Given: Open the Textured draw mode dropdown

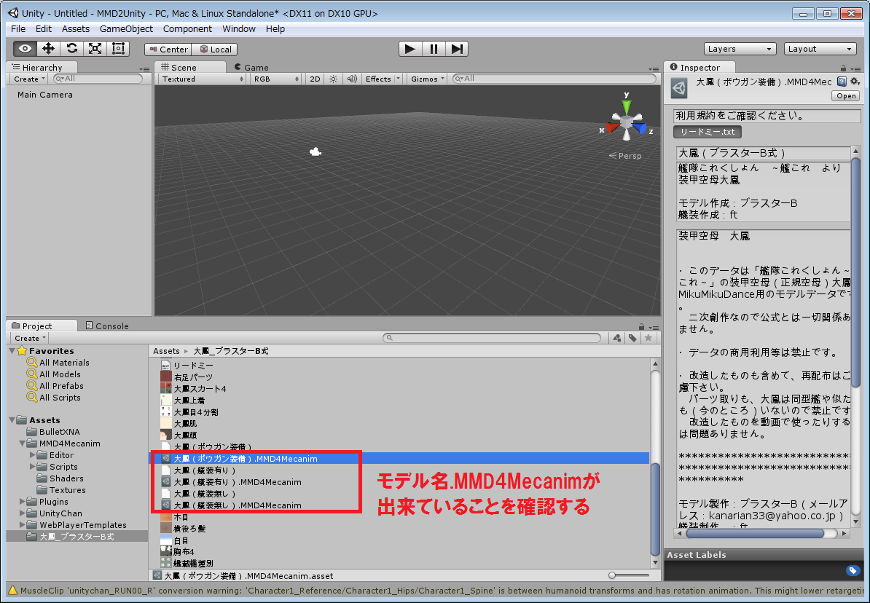Looking at the screenshot, I should pyautogui.click(x=202, y=79).
